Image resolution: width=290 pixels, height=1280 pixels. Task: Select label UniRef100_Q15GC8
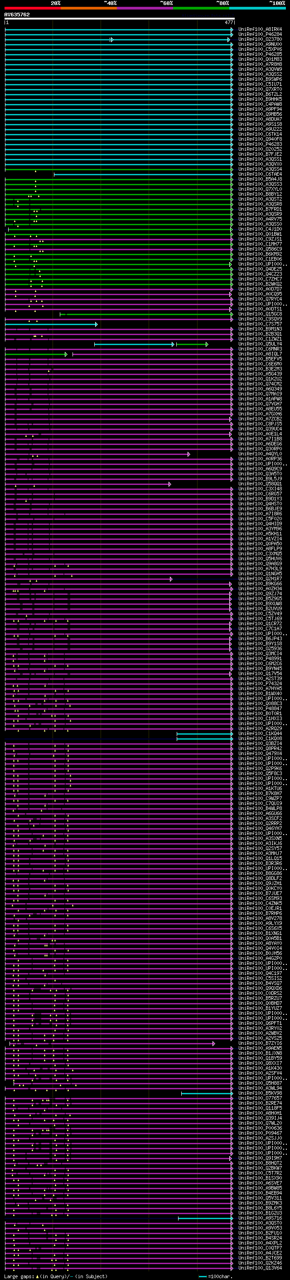pyautogui.click(x=260, y=314)
